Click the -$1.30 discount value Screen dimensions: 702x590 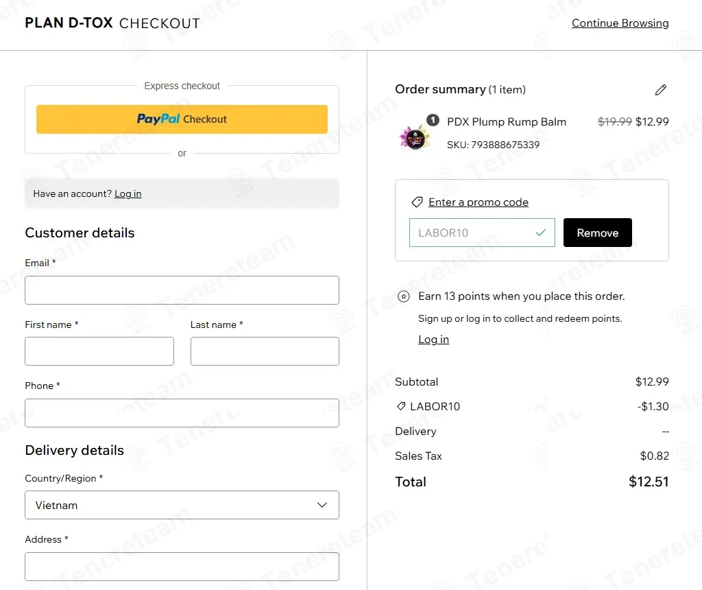653,406
